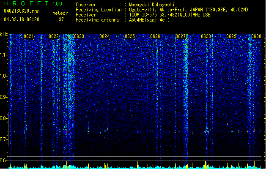Click the 0.8 kHz axis label

3,118
